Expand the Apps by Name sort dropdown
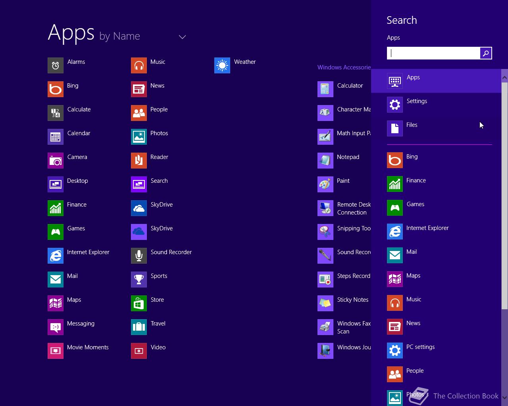This screenshot has width=508, height=406. pyautogui.click(x=182, y=37)
